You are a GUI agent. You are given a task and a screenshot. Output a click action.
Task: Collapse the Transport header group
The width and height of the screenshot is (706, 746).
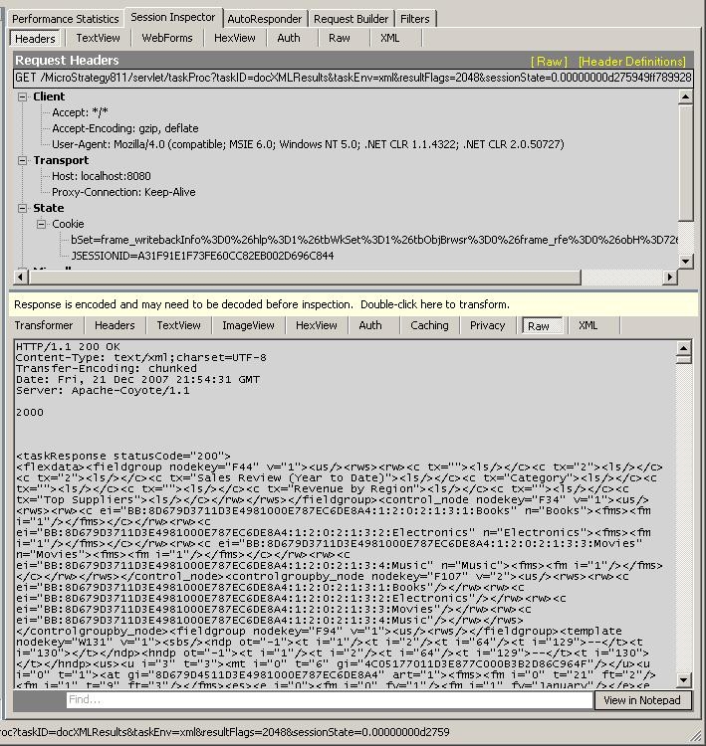tap(24, 161)
